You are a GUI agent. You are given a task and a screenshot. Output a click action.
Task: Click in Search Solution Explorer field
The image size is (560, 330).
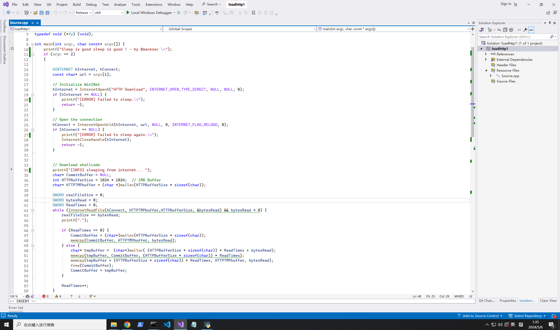pyautogui.click(x=514, y=37)
